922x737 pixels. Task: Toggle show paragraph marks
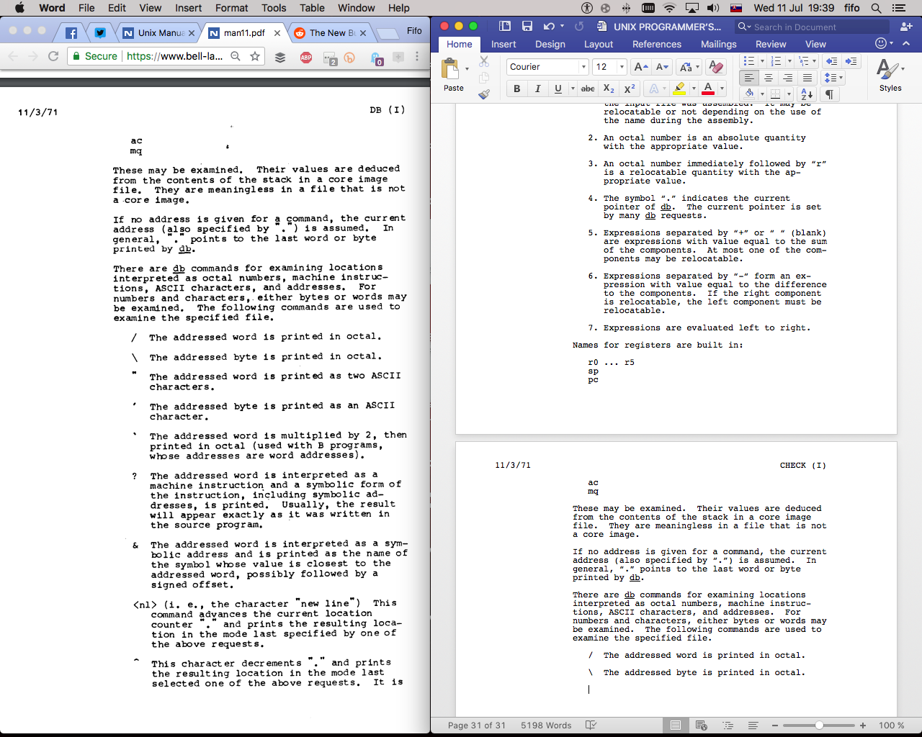pyautogui.click(x=830, y=94)
